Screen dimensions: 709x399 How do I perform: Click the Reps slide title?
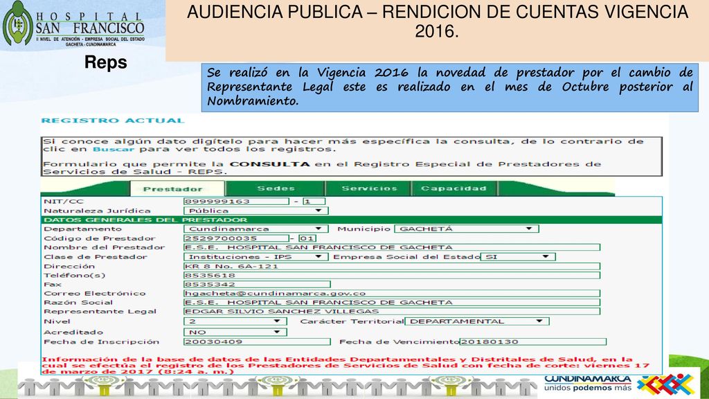(106, 62)
